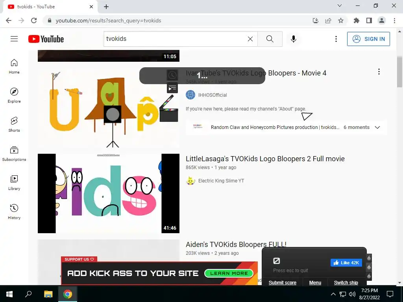Clear the search box with the X icon
Image resolution: width=403 pixels, height=302 pixels.
coord(250,39)
